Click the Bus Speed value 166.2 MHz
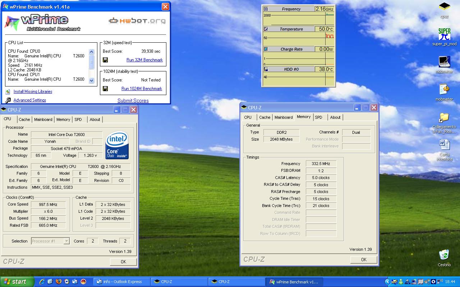This screenshot has width=460, height=287. pyautogui.click(x=48, y=218)
